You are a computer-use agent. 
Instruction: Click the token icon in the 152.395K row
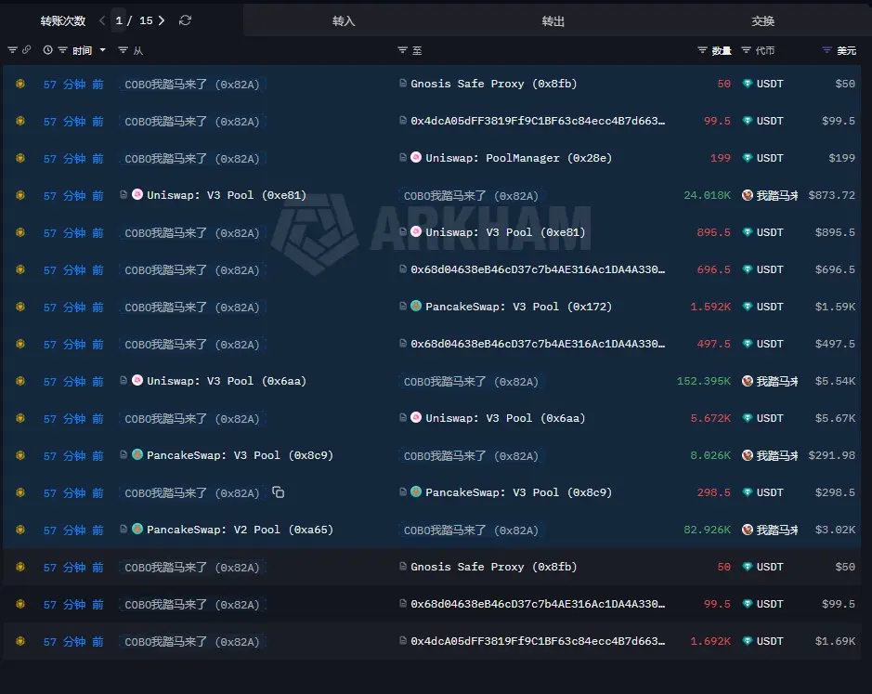point(747,381)
